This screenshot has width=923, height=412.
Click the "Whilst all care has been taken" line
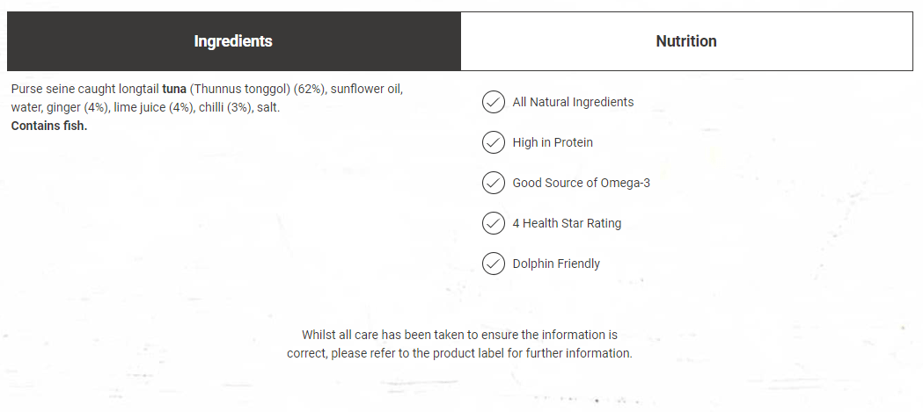click(459, 335)
